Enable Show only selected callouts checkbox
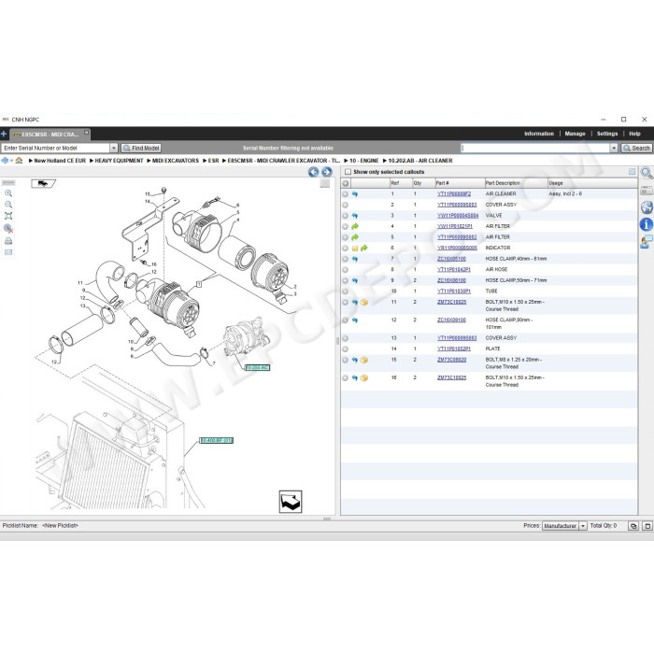 tap(348, 172)
